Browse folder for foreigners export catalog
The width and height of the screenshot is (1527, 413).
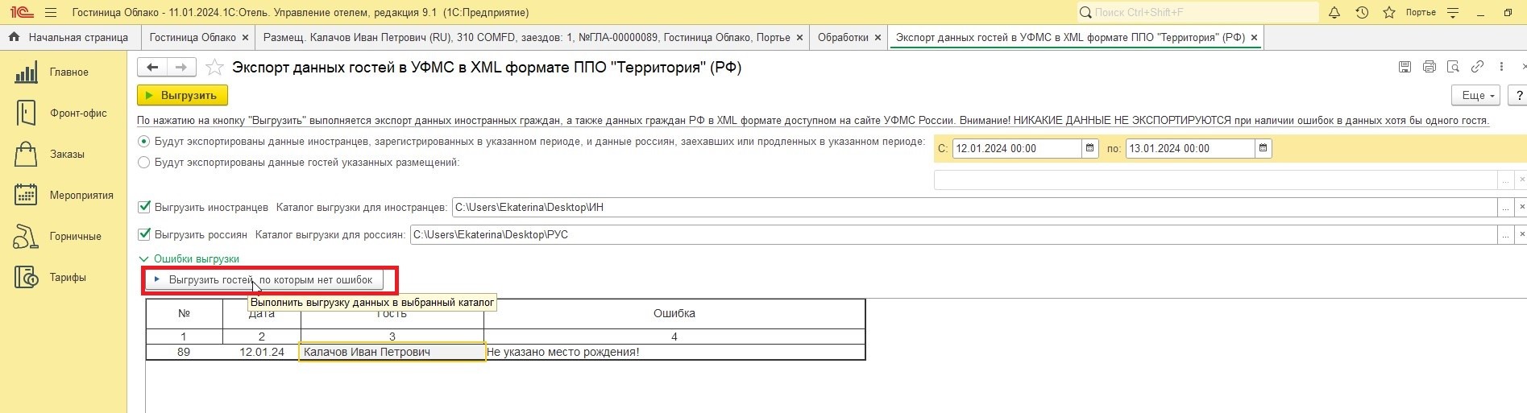1504,208
